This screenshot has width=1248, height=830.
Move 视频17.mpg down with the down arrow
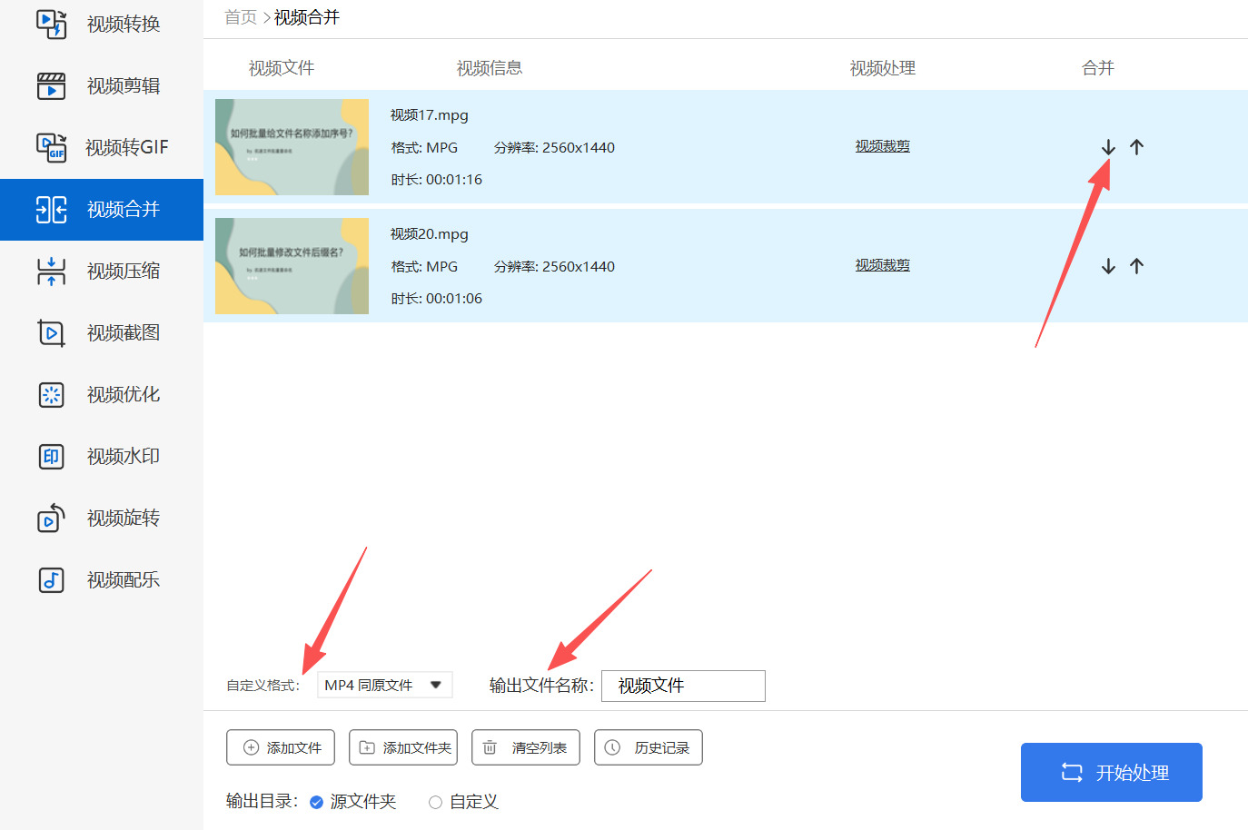coord(1108,147)
